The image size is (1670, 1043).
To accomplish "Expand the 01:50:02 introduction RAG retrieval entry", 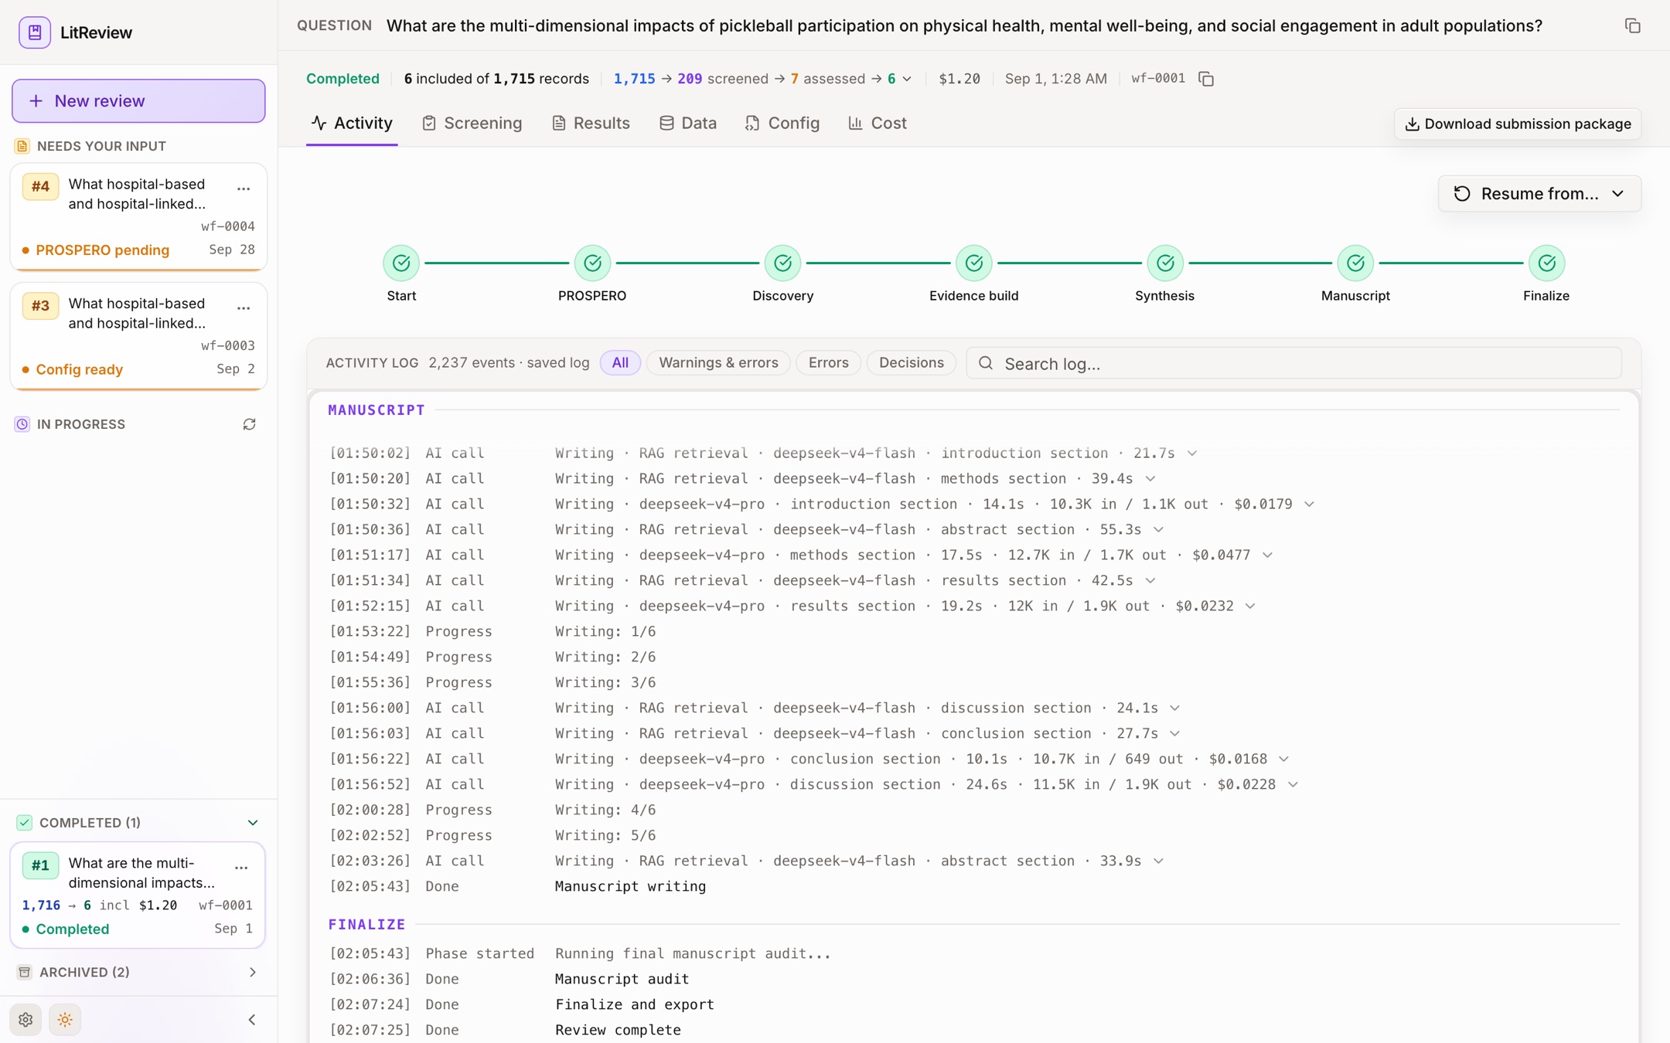I will [x=1192, y=454].
